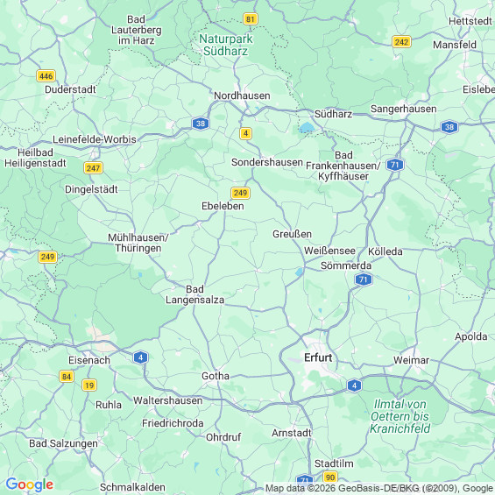
Task: Click the yellow 19 road shield
Action: coord(89,385)
